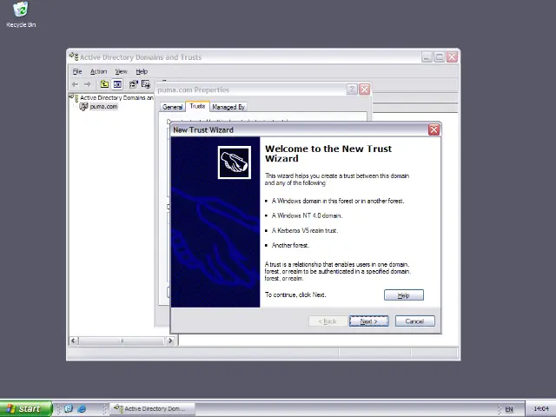Click the Back arrow toolbar icon
Viewport: 556px width, 417px height.
coord(75,84)
